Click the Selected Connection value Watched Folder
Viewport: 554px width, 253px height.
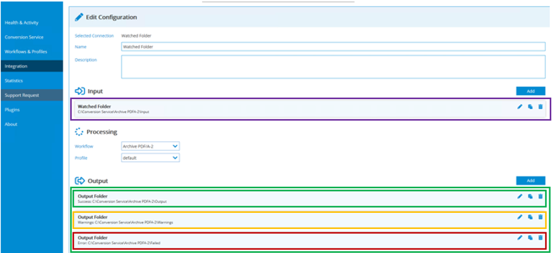[136, 36]
